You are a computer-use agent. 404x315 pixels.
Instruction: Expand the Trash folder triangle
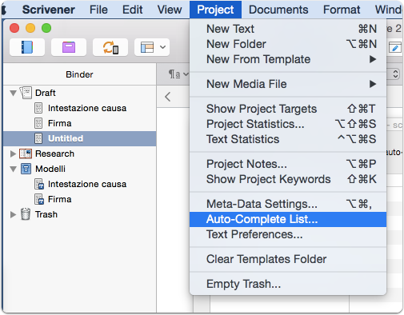click(13, 214)
